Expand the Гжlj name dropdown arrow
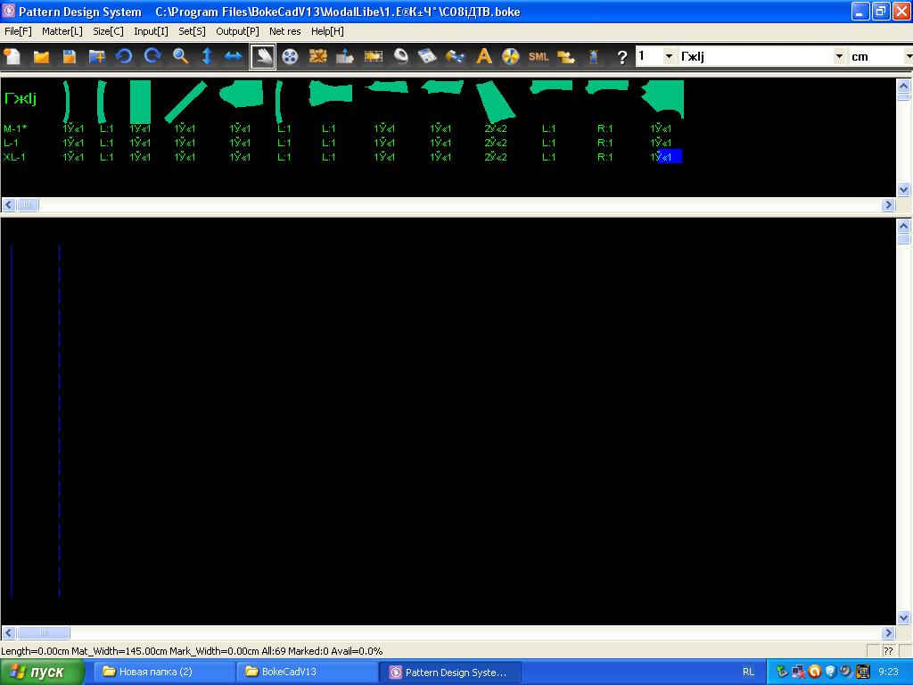913x685 pixels. click(839, 56)
